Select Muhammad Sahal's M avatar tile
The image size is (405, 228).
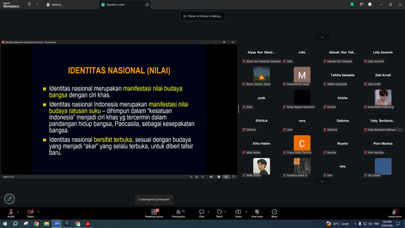[302, 75]
